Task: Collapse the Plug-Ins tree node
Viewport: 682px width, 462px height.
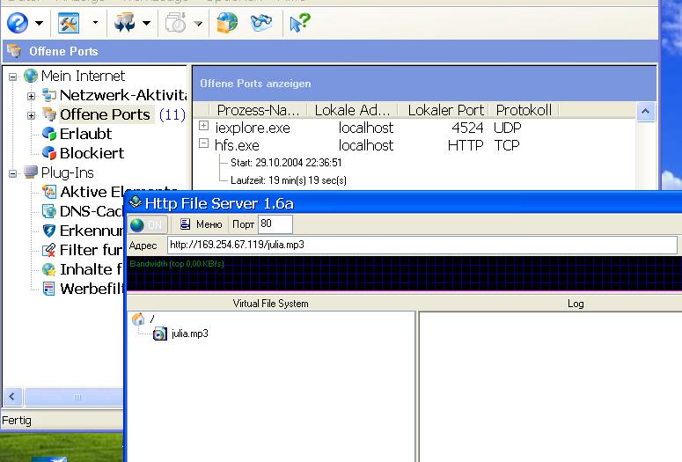Action: pyautogui.click(x=13, y=173)
